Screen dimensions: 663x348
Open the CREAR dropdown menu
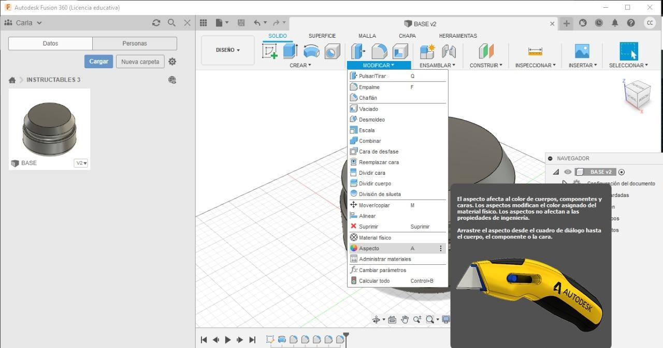click(300, 65)
